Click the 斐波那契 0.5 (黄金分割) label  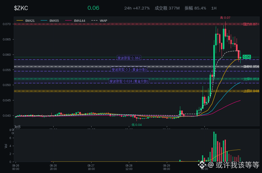pyautogui.click(x=129, y=70)
